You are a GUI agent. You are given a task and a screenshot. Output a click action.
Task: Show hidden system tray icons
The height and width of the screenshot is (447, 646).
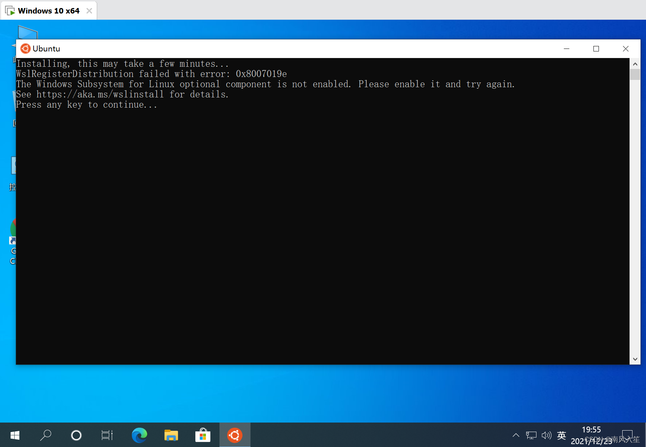point(516,435)
